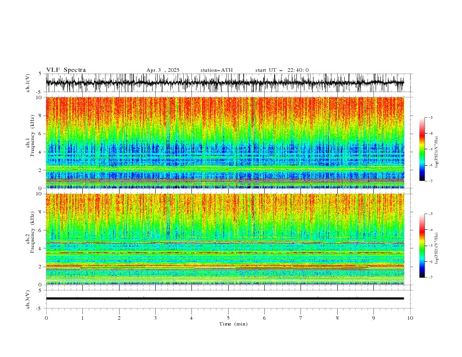
Task: Click the "10" tick on ch.2 frequency axis
Action: coord(38,194)
